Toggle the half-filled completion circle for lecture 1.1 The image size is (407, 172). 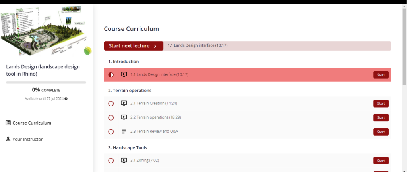pos(111,74)
